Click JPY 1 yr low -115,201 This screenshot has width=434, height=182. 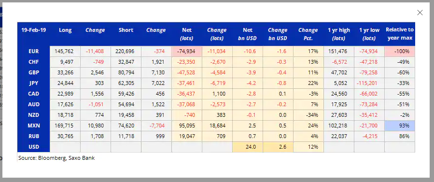point(369,83)
